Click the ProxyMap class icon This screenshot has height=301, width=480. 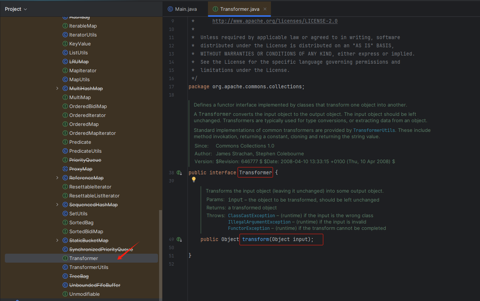[65, 169]
